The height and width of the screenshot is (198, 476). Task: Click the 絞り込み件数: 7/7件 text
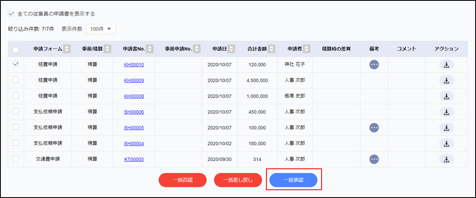[31, 29]
